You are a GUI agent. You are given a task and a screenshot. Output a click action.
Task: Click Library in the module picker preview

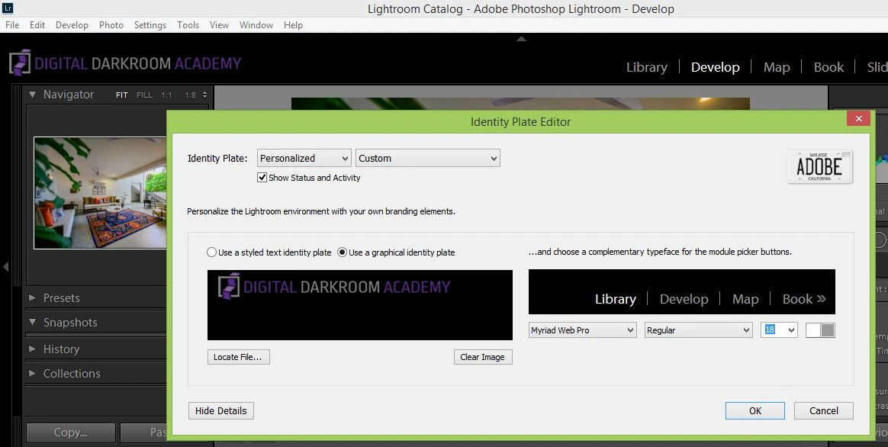coord(616,299)
